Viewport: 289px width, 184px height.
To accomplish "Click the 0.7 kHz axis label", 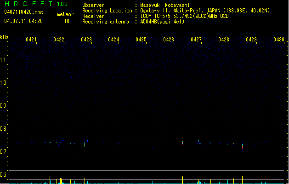I will [3, 152].
